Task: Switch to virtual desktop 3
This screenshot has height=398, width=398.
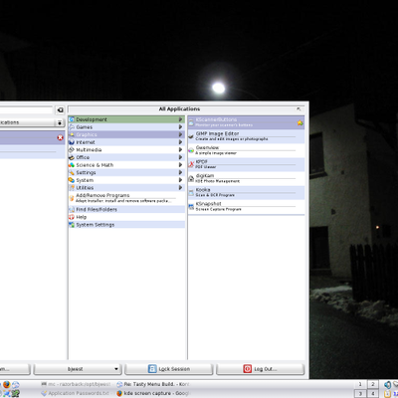Action: click(360, 394)
